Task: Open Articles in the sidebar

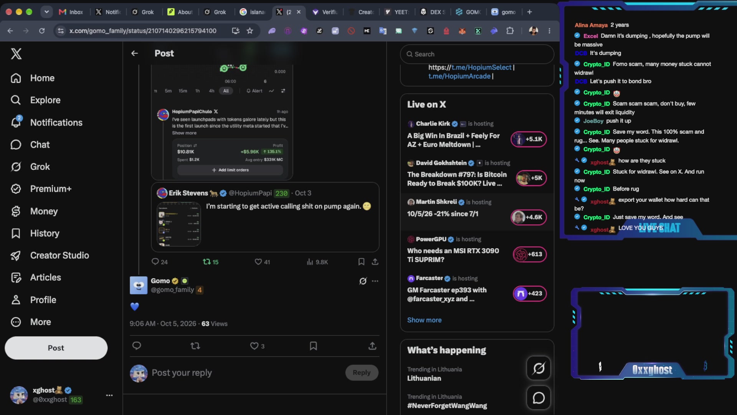Action: click(36, 277)
